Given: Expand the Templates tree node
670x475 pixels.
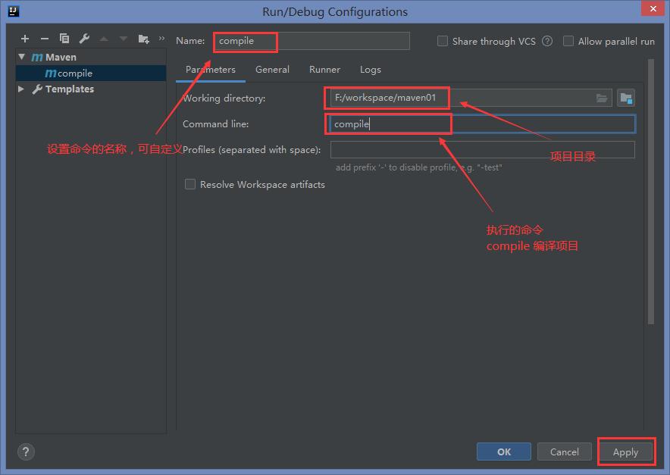Looking at the screenshot, I should click(21, 89).
